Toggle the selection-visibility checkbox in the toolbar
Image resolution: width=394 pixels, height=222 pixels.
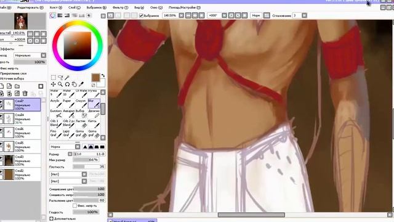click(141, 15)
